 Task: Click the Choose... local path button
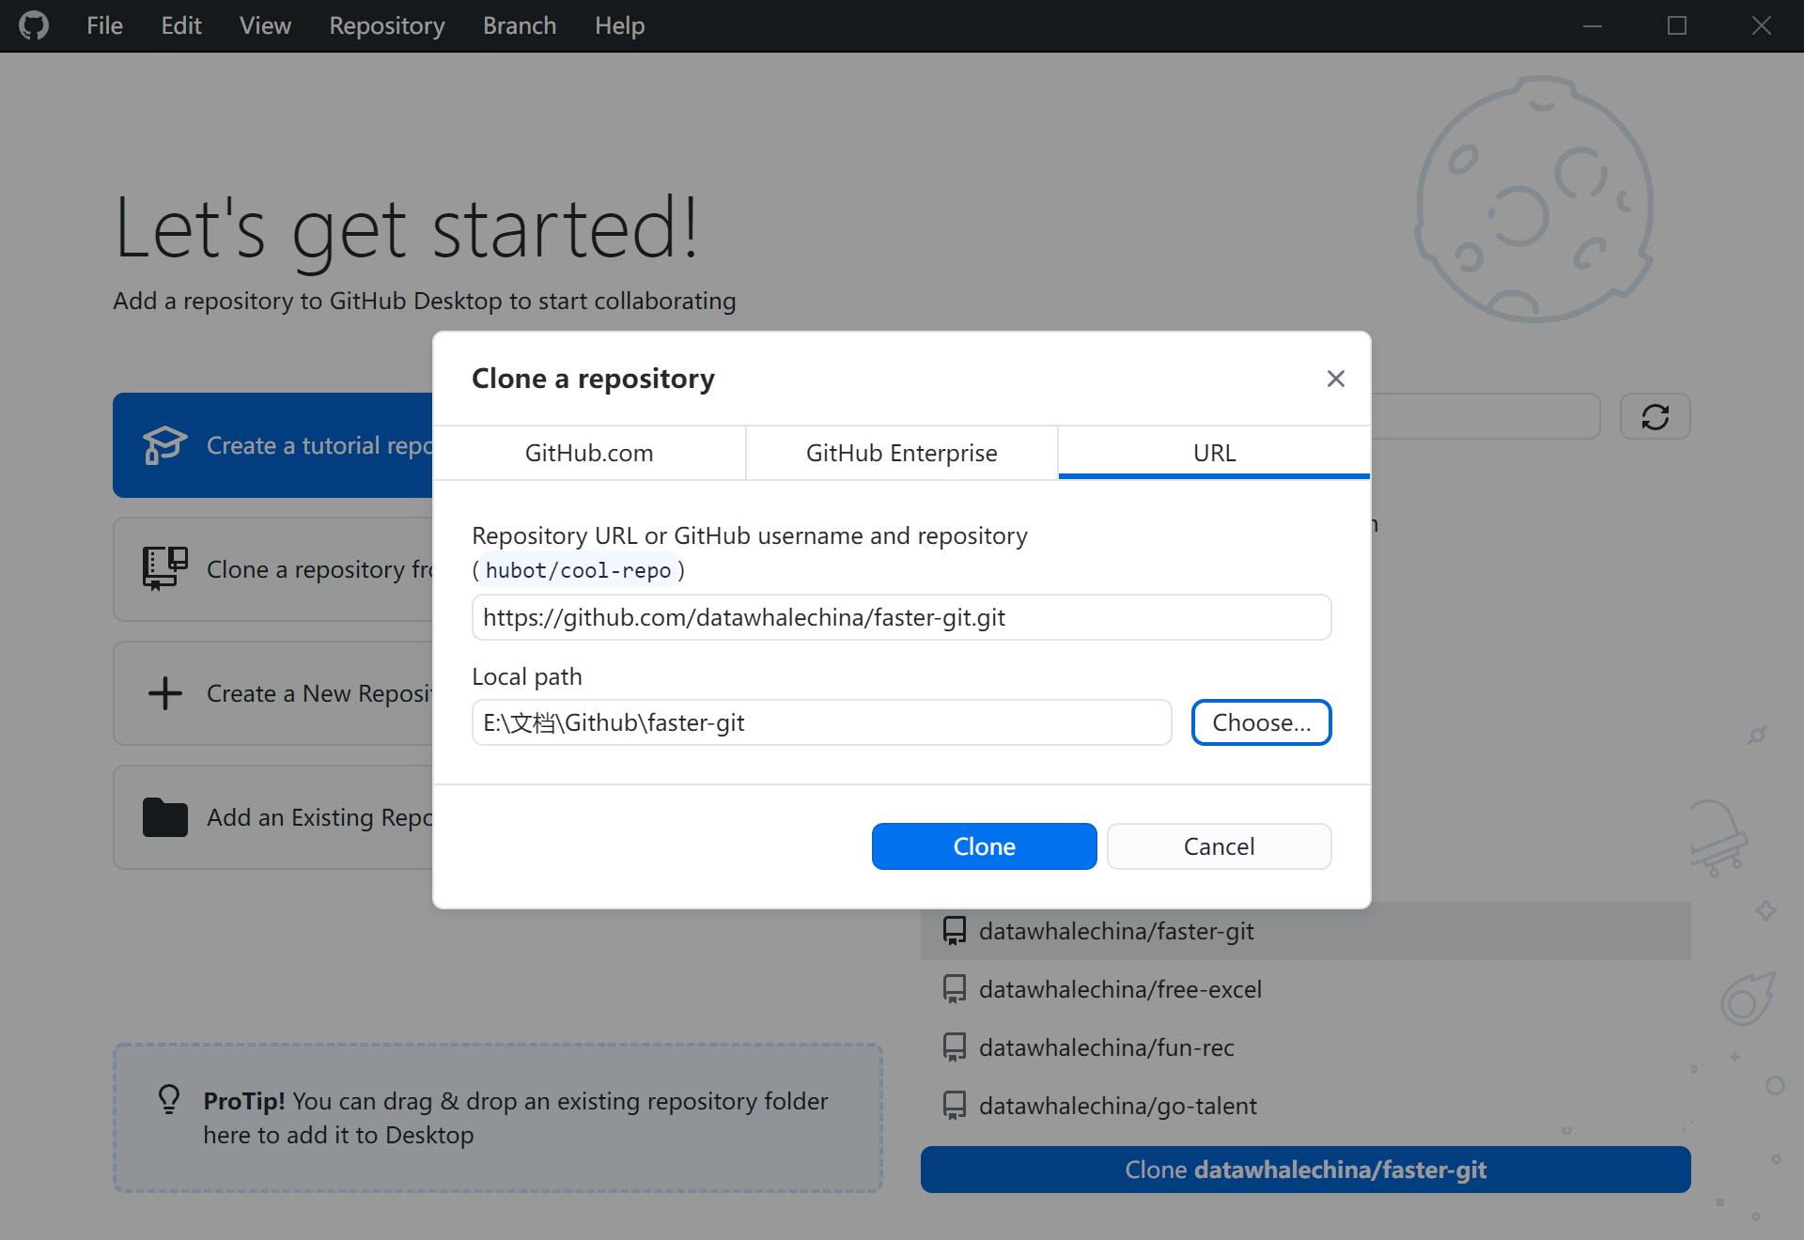[x=1261, y=722]
